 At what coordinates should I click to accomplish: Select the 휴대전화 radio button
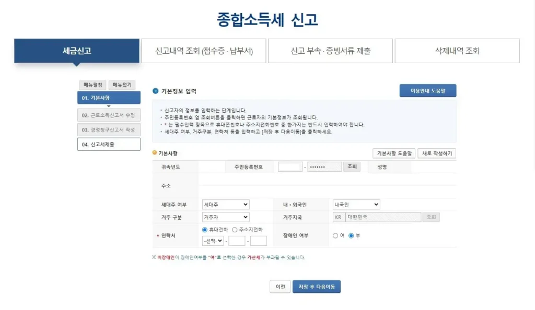[x=204, y=230]
